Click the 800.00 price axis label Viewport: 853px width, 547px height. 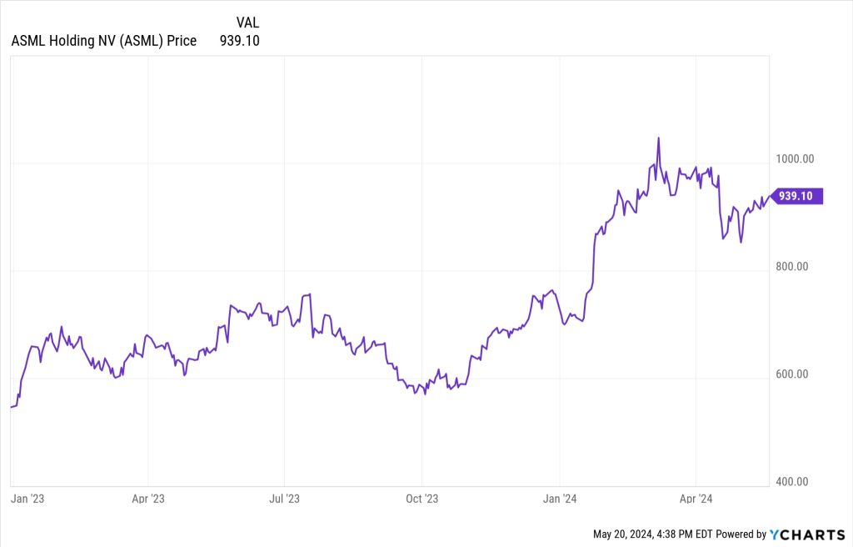791,267
